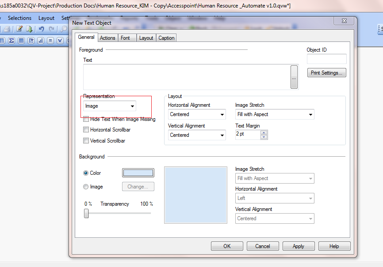Toggle Hide Text When Image Missing
383x267 pixels.
(x=86, y=119)
